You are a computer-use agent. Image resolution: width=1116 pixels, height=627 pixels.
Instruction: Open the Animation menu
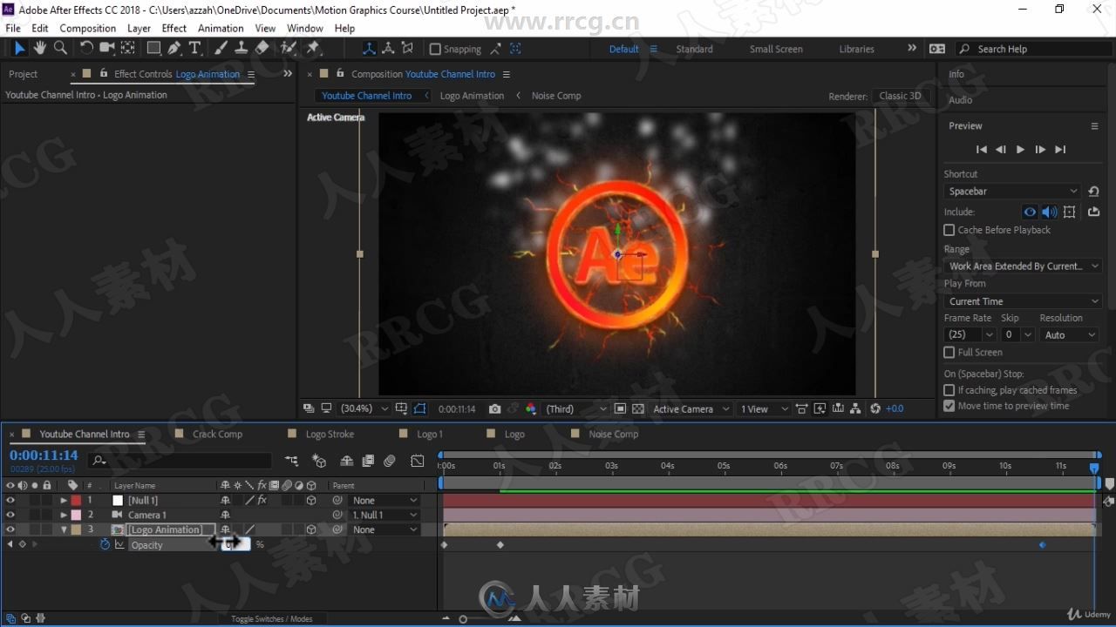click(x=221, y=28)
